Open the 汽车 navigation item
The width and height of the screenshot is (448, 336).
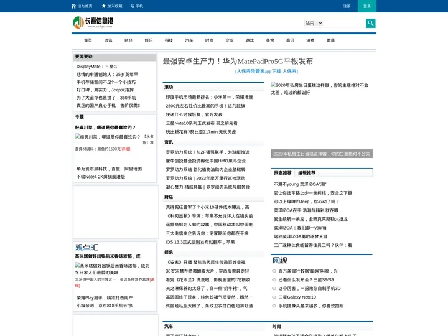(x=189, y=40)
